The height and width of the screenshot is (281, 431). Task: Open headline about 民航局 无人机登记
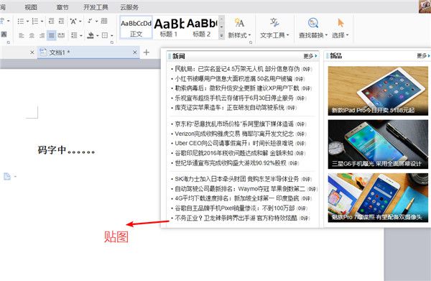(x=237, y=69)
